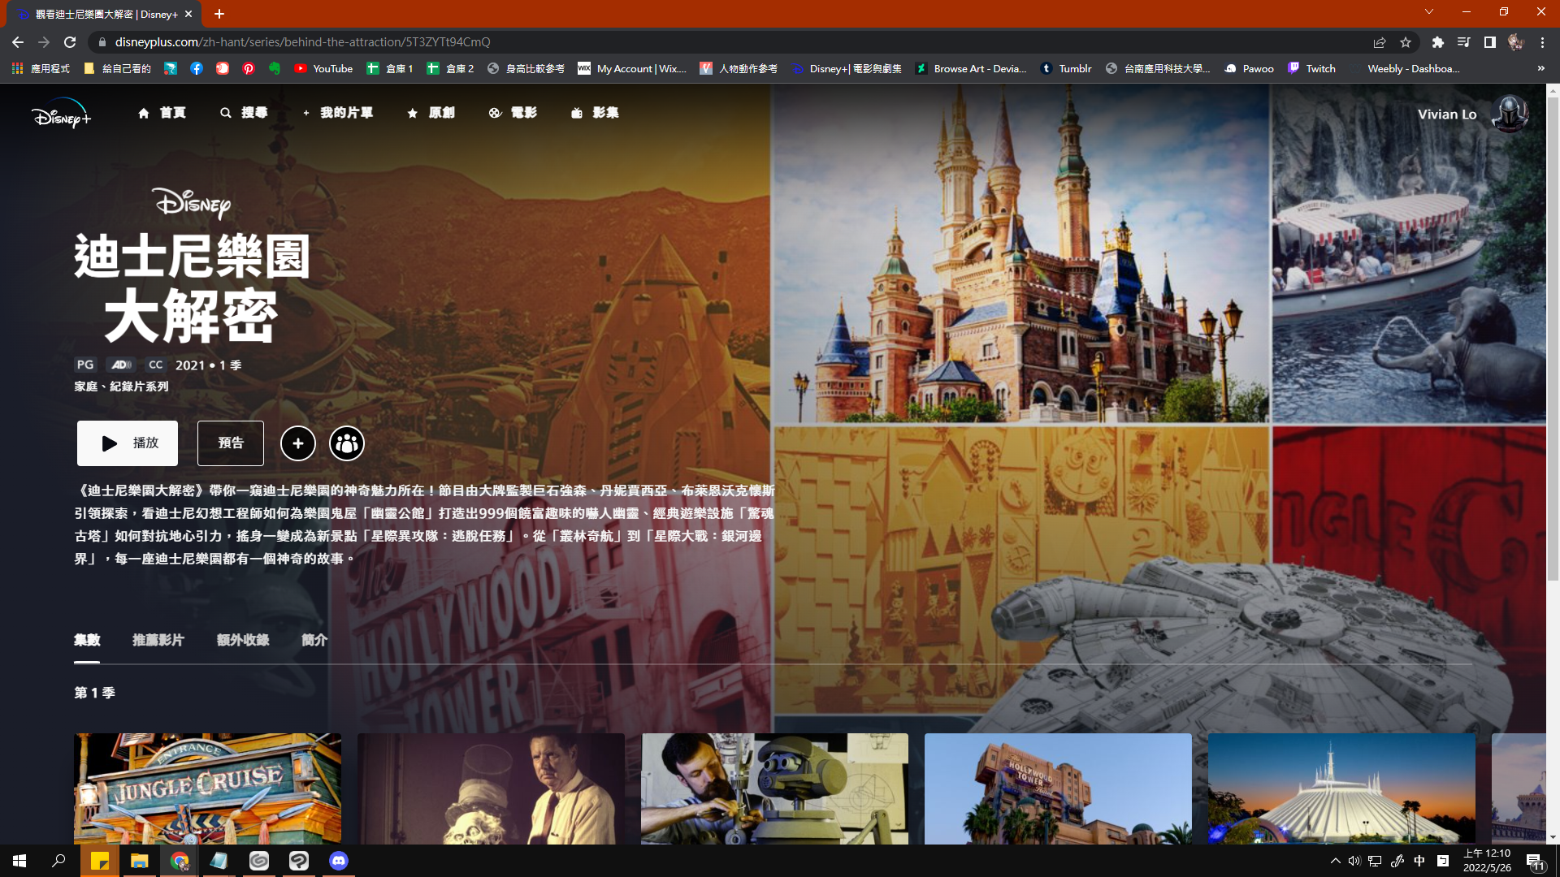This screenshot has width=1560, height=877.
Task: Switch to 簡介 details tab
Action: pos(314,640)
